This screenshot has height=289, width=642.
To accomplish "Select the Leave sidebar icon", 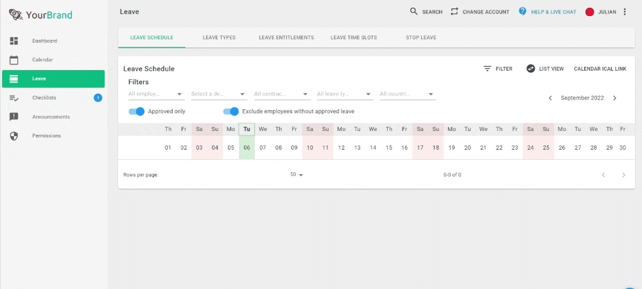I will click(x=14, y=78).
